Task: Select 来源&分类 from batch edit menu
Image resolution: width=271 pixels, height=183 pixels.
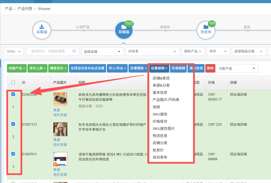Action: click(x=161, y=85)
